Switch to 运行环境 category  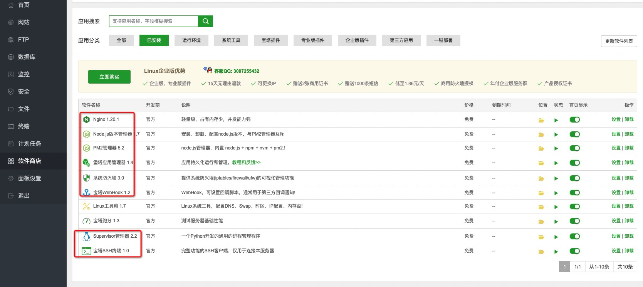pyautogui.click(x=191, y=40)
